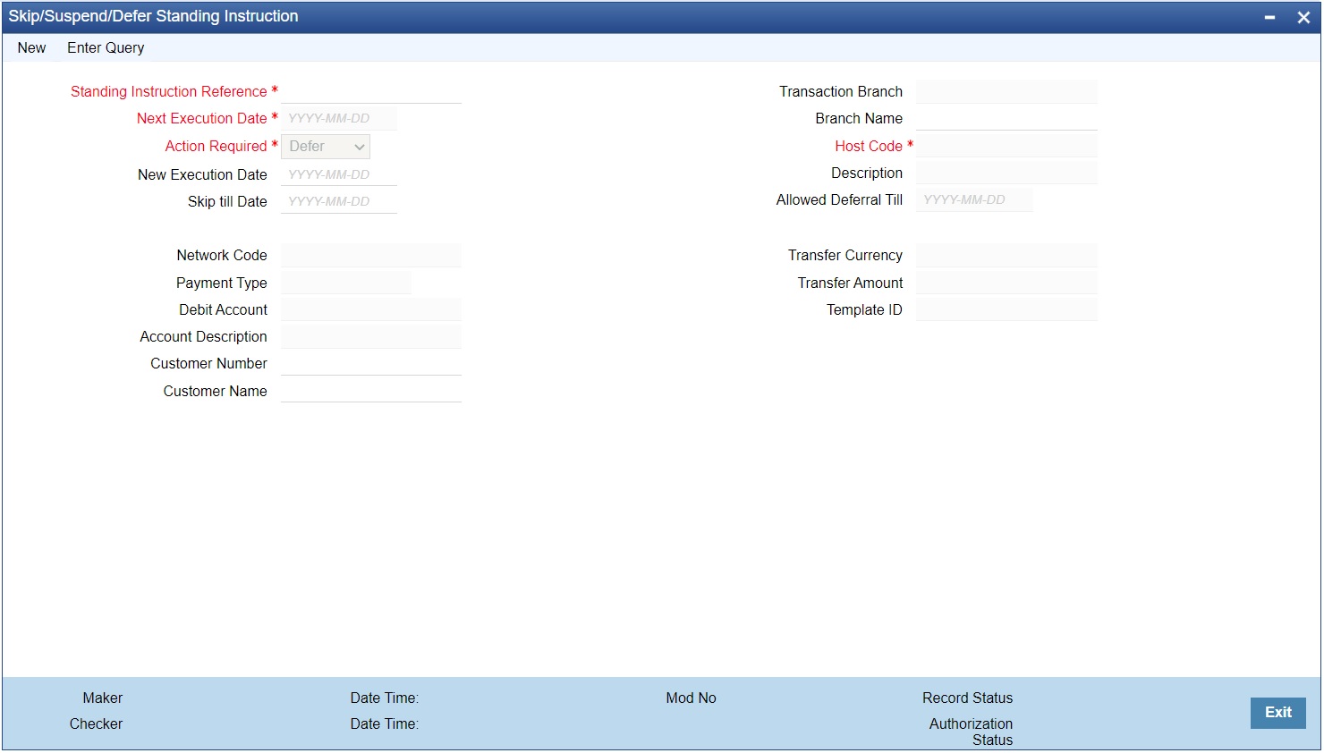Image resolution: width=1324 pixels, height=753 pixels.
Task: Click the Skip till Date field
Action: [339, 202]
